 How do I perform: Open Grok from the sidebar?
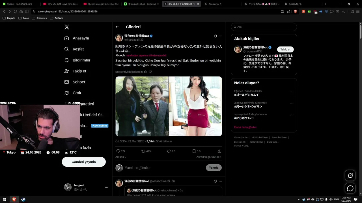coord(73,93)
